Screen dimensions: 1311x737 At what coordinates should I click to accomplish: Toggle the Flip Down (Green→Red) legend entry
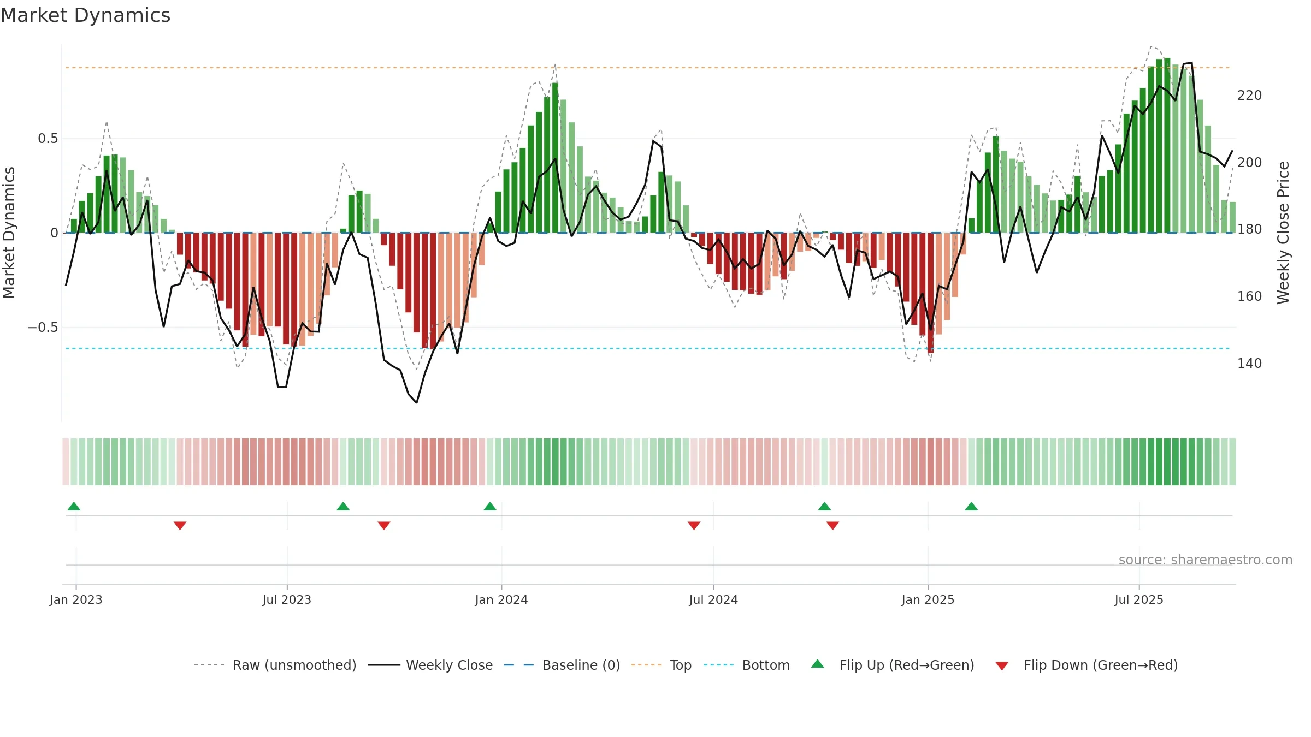coord(1086,665)
